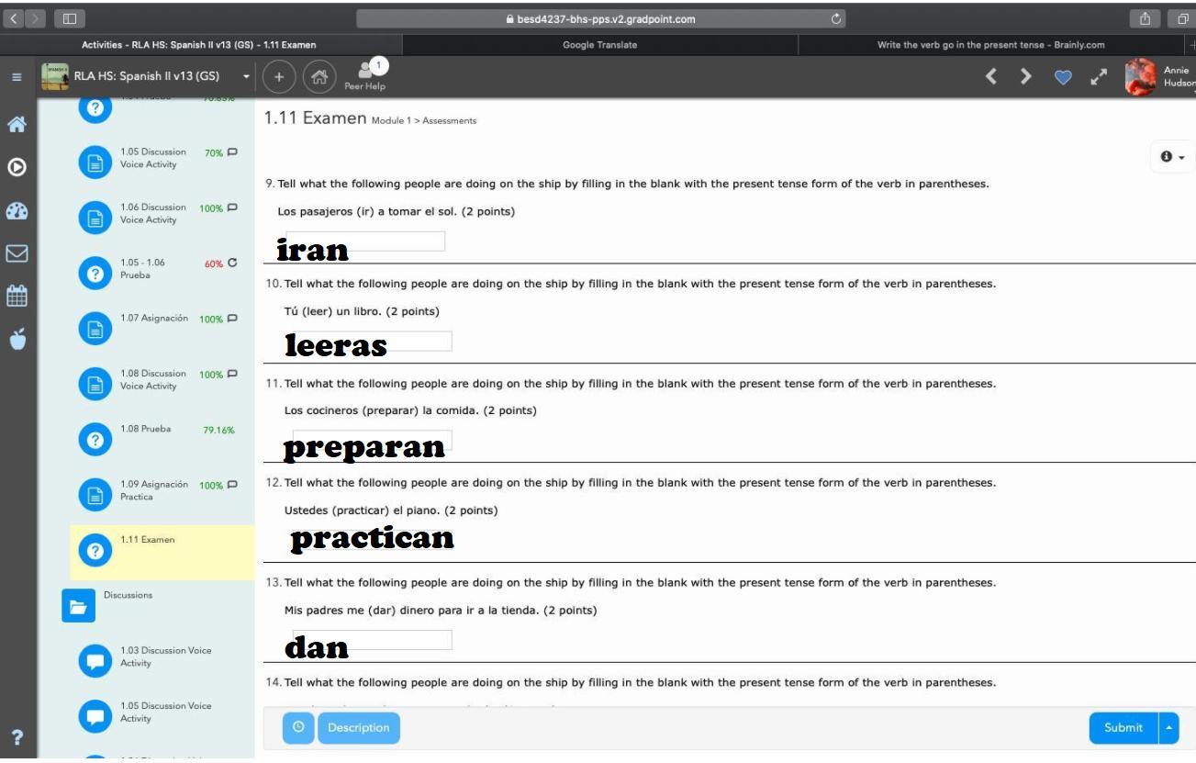Reload the page in Safari
Viewport: 1196px width, 763px height.
pyautogui.click(x=834, y=19)
